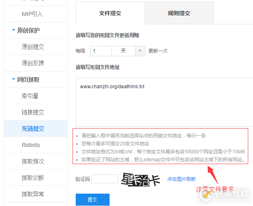This screenshot has width=253, height=206.
Task: Open 索引量 sidebar page
Action: coord(30,96)
